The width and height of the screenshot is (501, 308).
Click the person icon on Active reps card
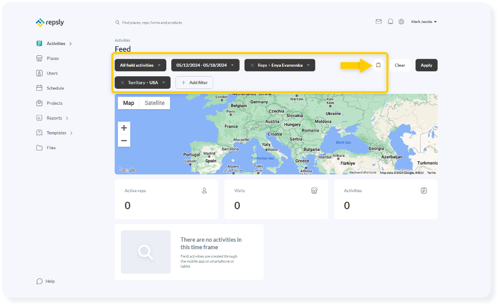[204, 190]
